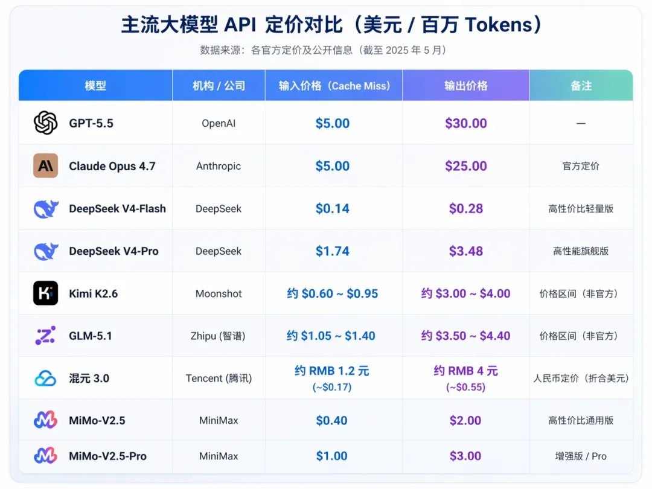The width and height of the screenshot is (652, 489).
Task: Click DeepSeek company cell in V4-Flash row
Action: [219, 209]
